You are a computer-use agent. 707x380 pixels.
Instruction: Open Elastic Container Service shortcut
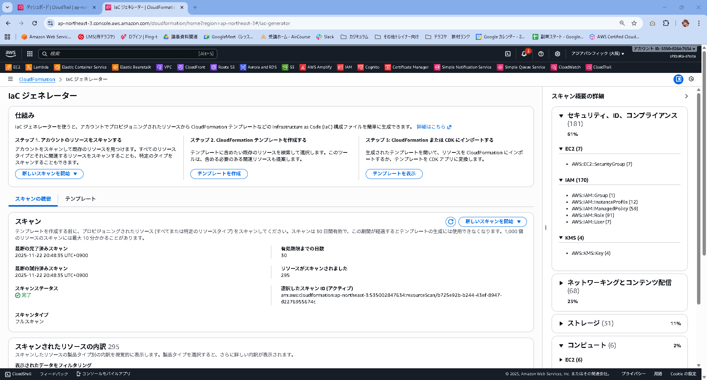pos(80,67)
